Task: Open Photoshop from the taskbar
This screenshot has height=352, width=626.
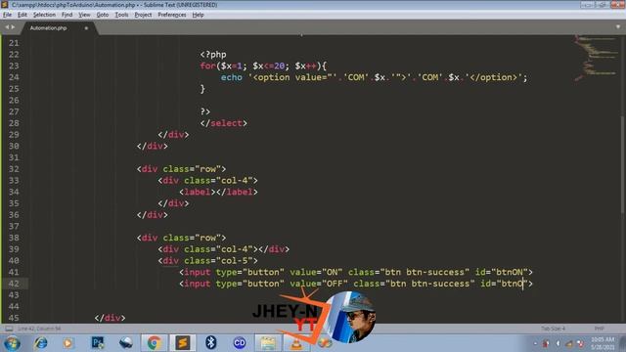Action: click(x=98, y=343)
